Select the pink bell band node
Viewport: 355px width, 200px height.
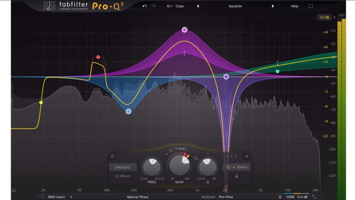(x=184, y=30)
